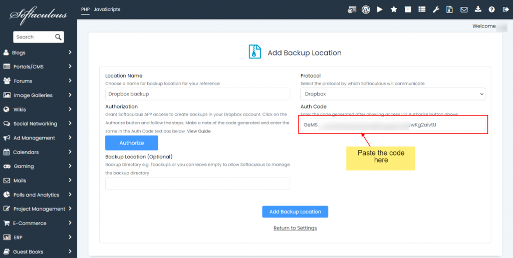
Task: Open the Protocol dropdown showing Dropbox
Action: 393,94
